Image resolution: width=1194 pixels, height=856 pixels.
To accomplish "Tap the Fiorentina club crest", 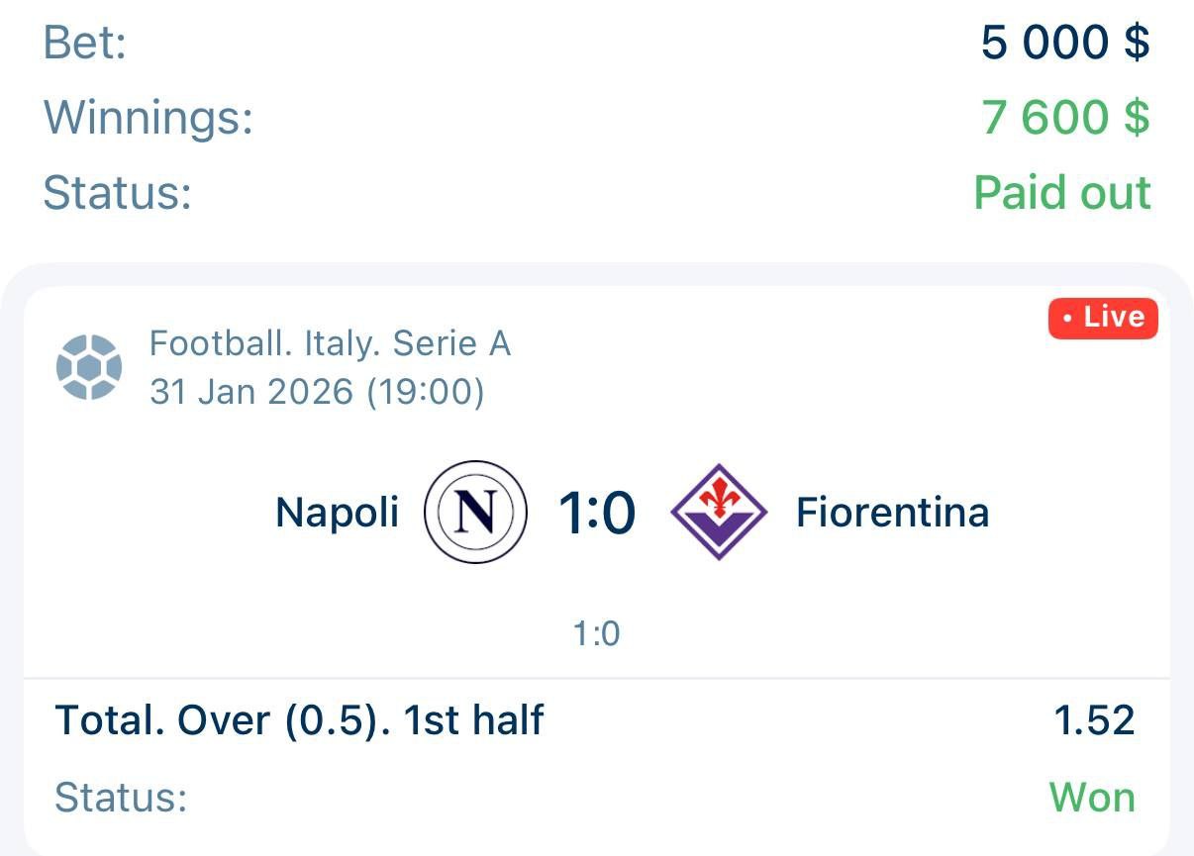I will (x=719, y=512).
